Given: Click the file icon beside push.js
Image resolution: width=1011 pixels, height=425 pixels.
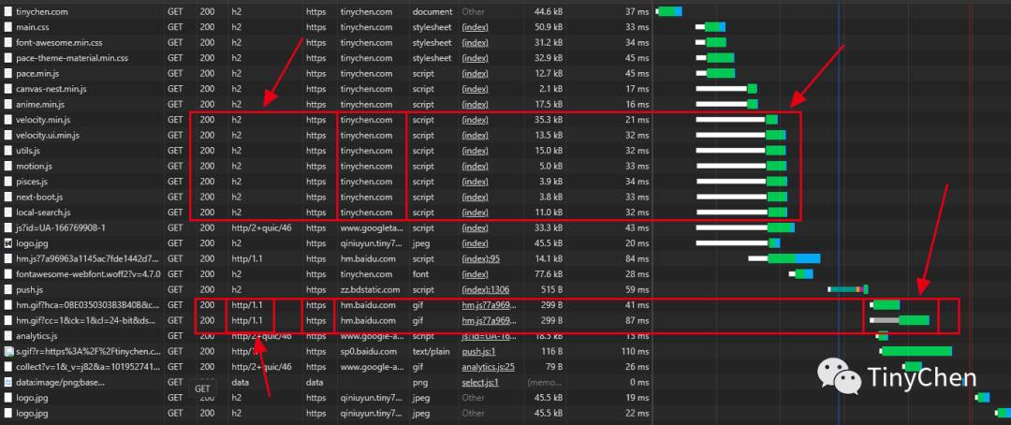Looking at the screenshot, I should (x=7, y=289).
